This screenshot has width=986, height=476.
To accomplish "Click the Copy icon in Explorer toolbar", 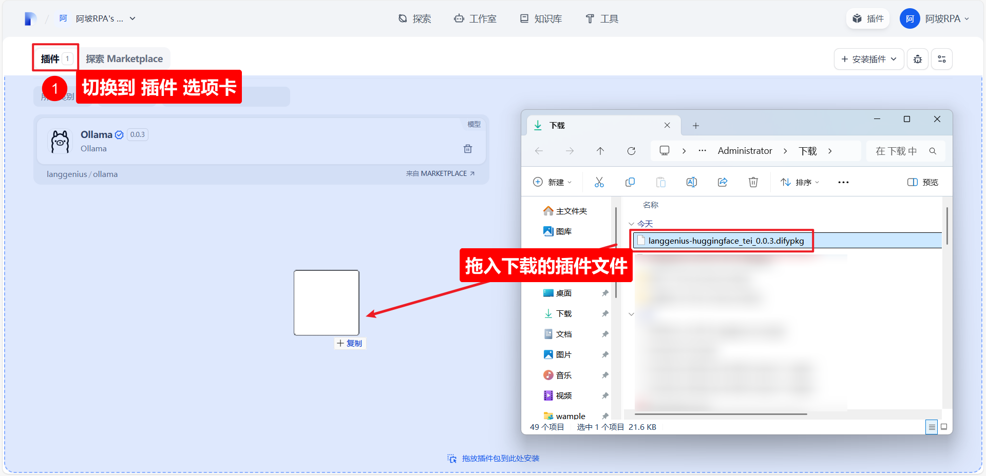I will (630, 182).
